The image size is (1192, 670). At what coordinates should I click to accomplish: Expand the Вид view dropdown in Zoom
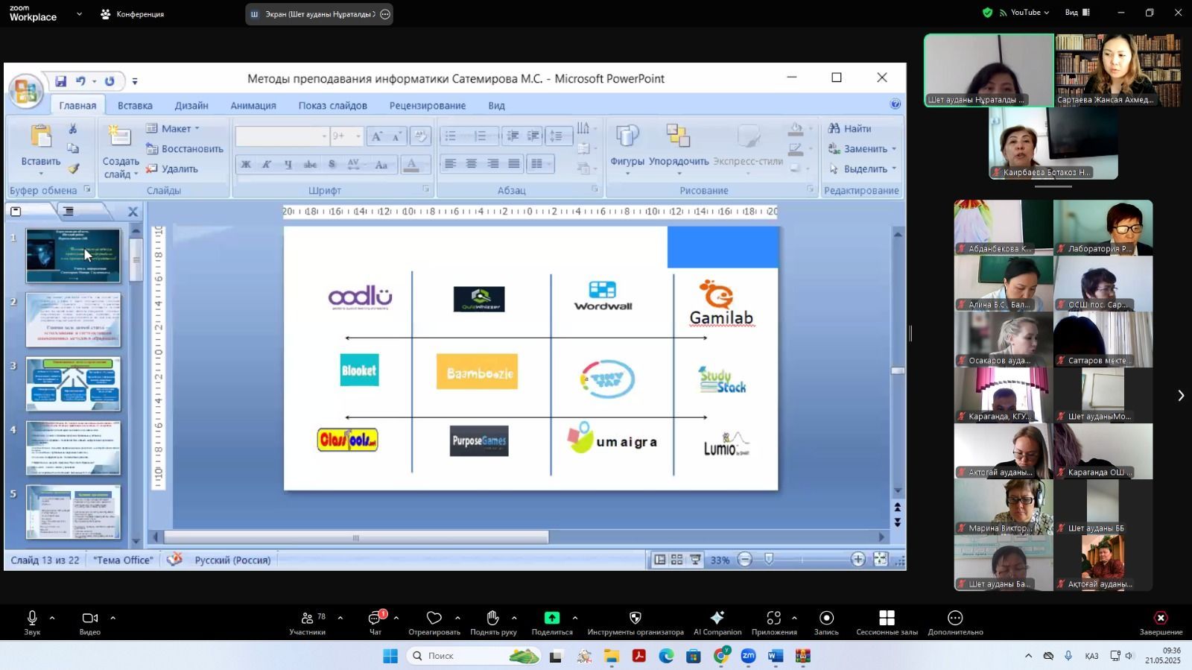[1077, 13]
